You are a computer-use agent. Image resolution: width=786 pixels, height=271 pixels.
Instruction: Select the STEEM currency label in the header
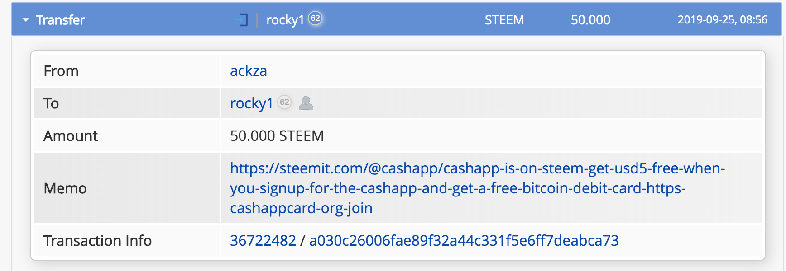pyautogui.click(x=504, y=19)
